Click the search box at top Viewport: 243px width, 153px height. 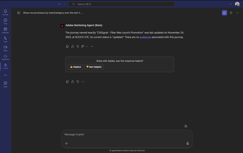pyautogui.click(x=121, y=4)
